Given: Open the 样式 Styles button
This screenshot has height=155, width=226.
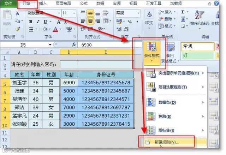Looking at the screenshot, I should pos(149,19).
